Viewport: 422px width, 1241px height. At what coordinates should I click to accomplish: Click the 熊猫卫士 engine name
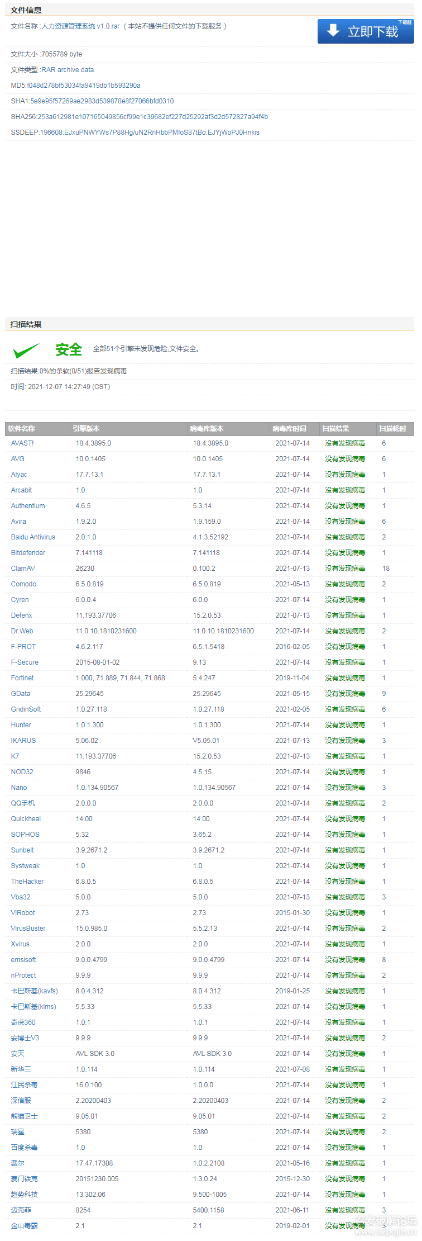(x=25, y=1116)
